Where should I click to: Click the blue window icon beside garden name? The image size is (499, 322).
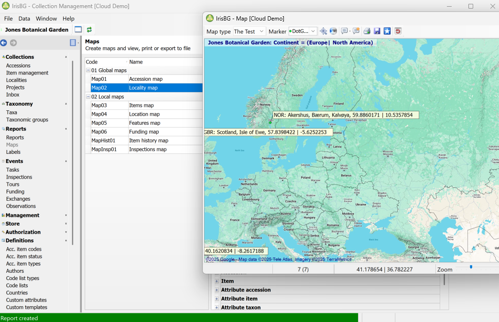click(x=78, y=30)
